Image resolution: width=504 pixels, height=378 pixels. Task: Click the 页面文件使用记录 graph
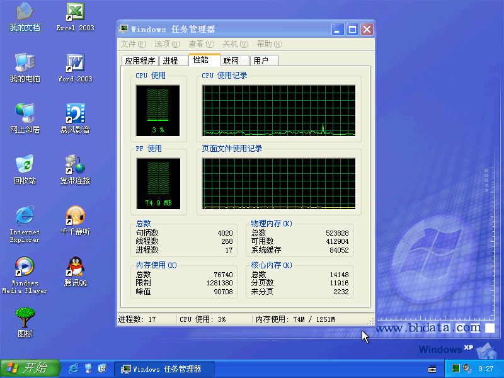coord(278,183)
